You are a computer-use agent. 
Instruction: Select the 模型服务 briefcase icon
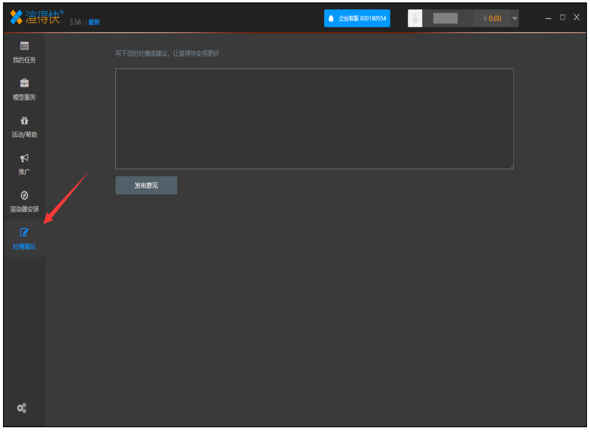point(24,83)
